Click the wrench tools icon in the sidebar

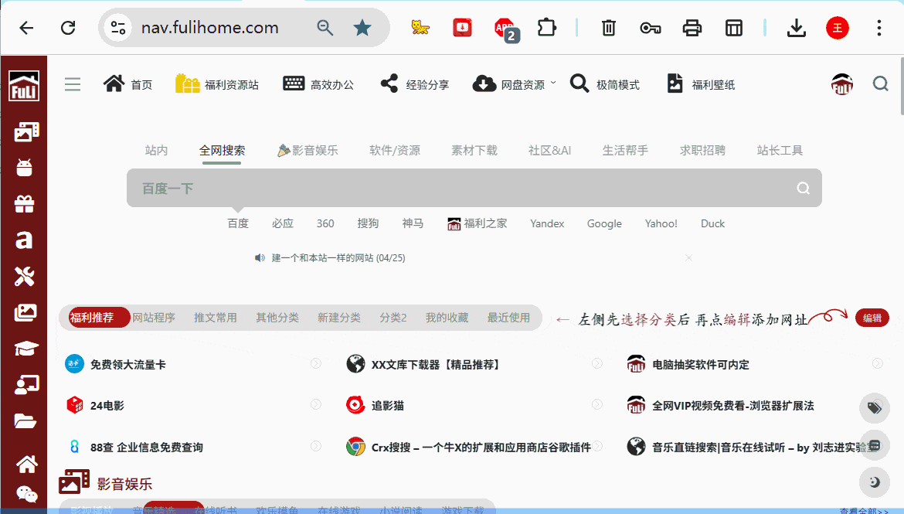pyautogui.click(x=25, y=276)
